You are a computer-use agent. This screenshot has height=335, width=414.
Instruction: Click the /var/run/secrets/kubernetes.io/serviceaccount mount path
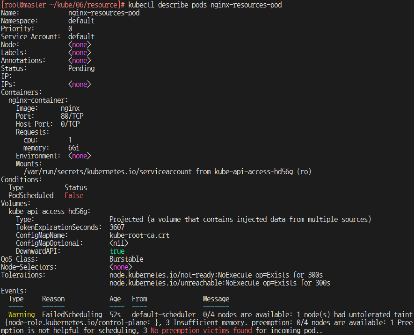click(108, 172)
